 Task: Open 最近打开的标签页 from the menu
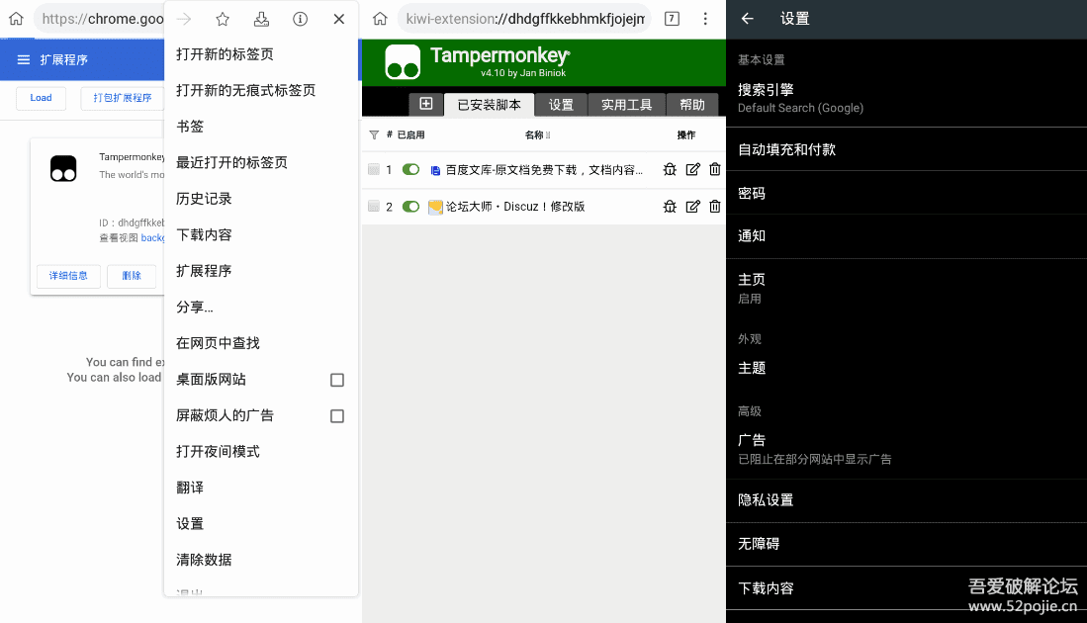click(x=261, y=162)
